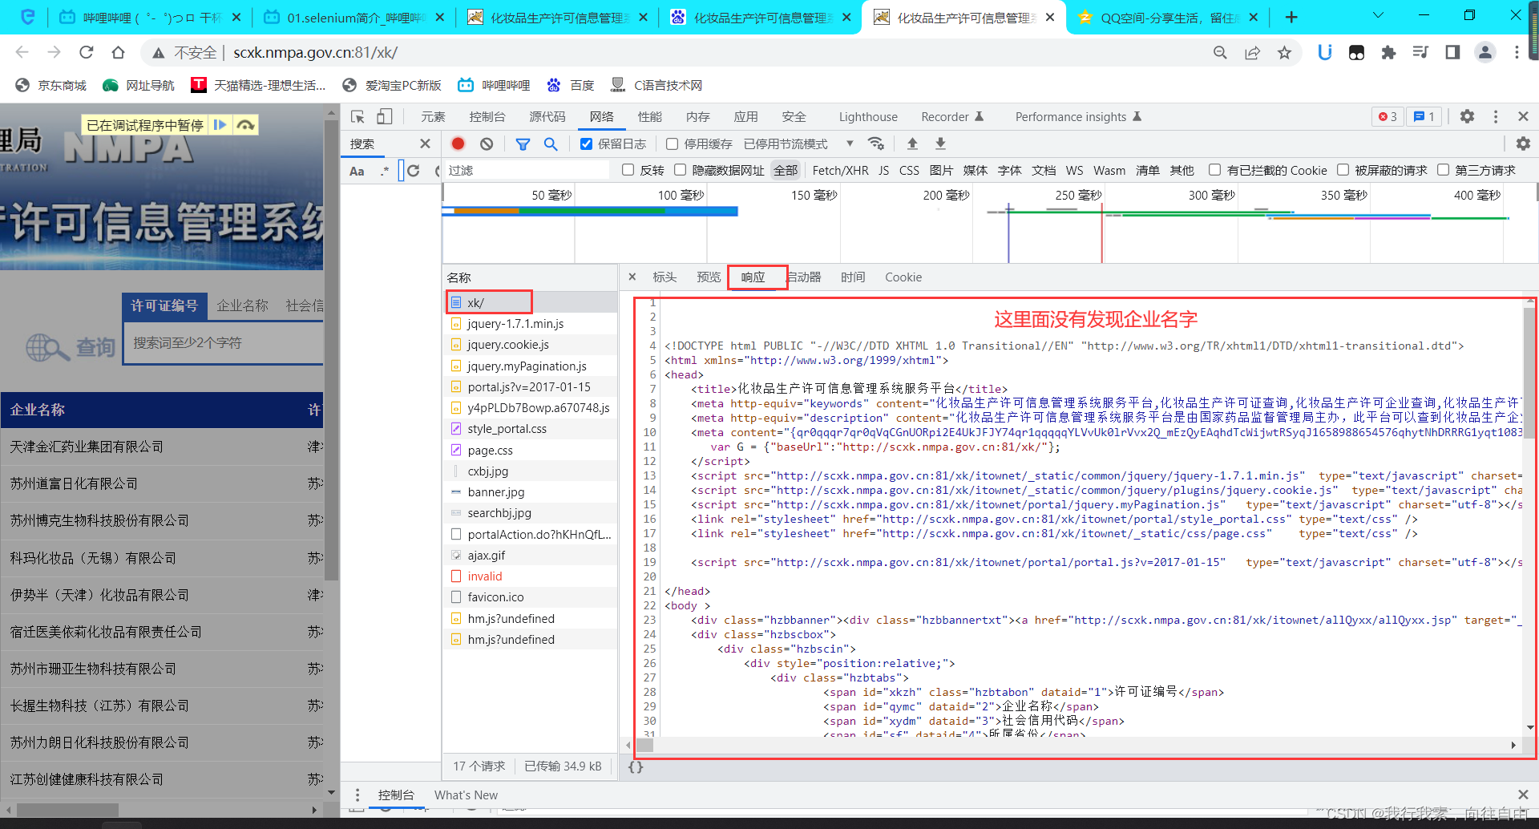Enable 第三方请求 checkbox
The image size is (1539, 829).
pyautogui.click(x=1443, y=170)
